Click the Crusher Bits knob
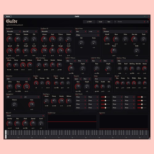154x154 pixels. [x=36, y=83]
